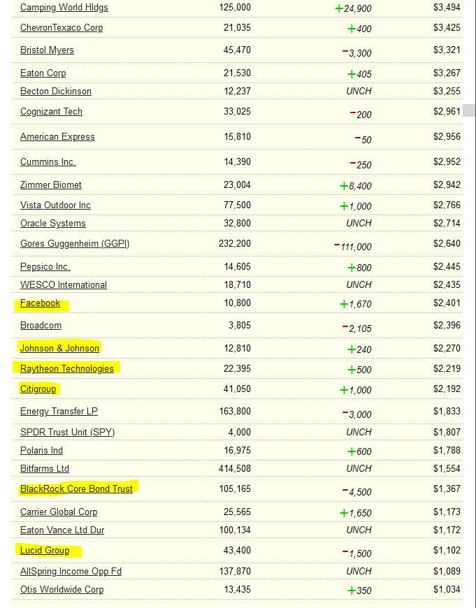This screenshot has width=476, height=608.
Task: Select the $3,494 market value
Action: [447, 8]
